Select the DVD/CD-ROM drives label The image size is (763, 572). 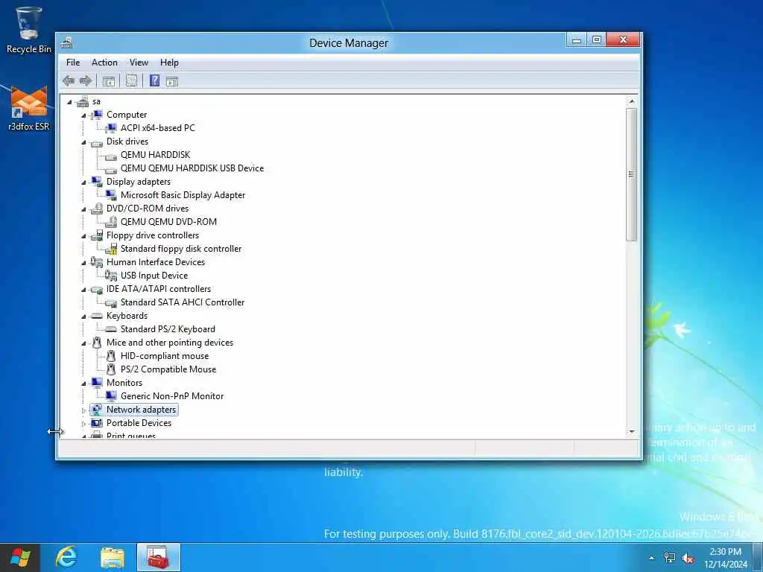(x=148, y=209)
